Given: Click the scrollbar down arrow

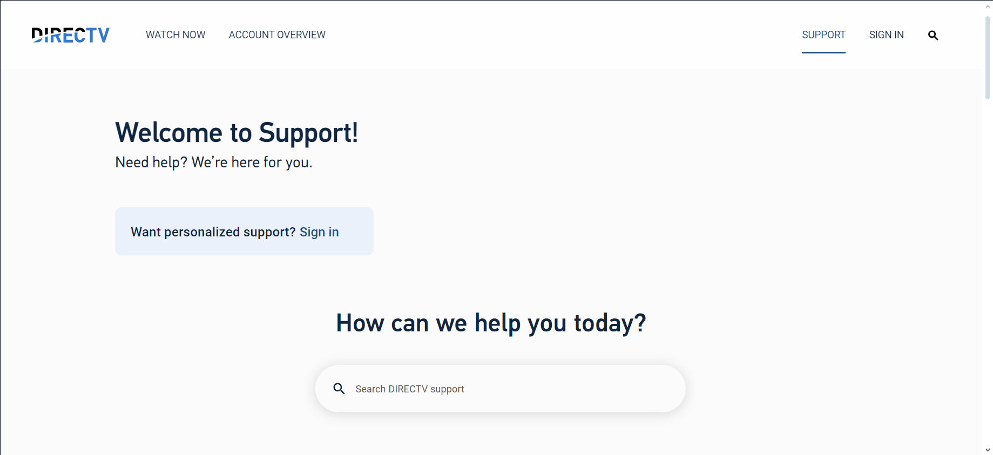Looking at the screenshot, I should pos(988,450).
